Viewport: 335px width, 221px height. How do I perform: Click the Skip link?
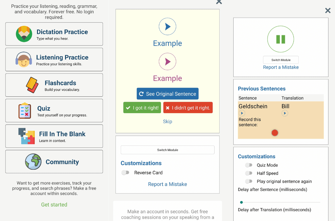tap(167, 122)
